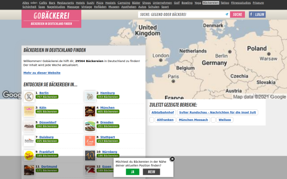
Task: Open the Dresden bakery thumbnail
Action: [x=90, y=126]
